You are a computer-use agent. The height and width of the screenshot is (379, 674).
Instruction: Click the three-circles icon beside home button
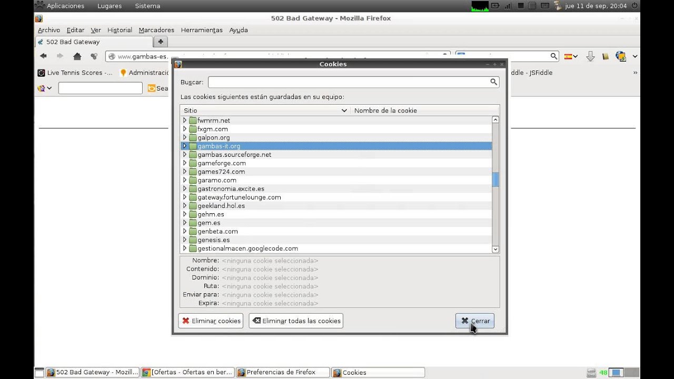point(94,56)
